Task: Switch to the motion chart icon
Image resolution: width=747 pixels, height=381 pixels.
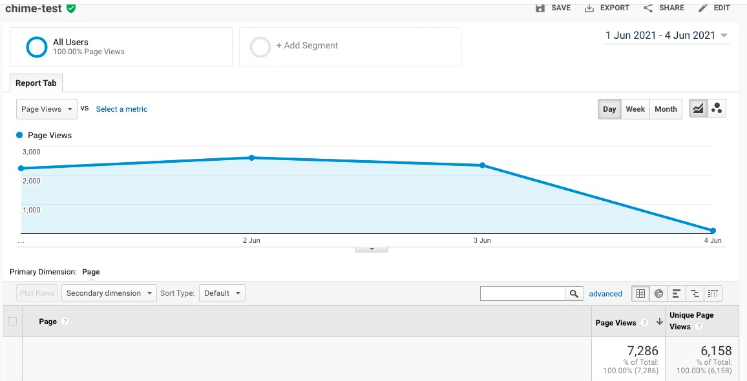Action: [717, 109]
